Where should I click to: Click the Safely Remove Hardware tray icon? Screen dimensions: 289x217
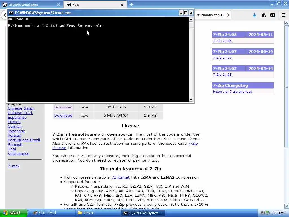268,213
